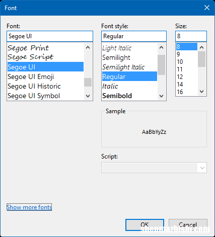215x237 pixels.
Task: Pick the Regular font style entry
Action: pos(129,76)
